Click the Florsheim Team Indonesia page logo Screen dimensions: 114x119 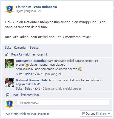[x=10, y=9]
